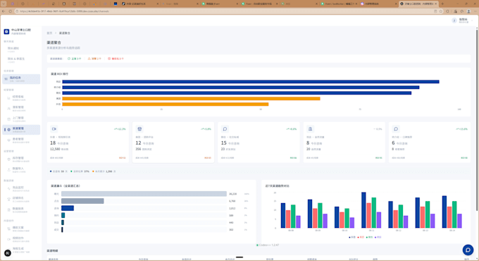Bookmark the page with the star icon
This screenshot has height=261, width=479.
click(x=441, y=11)
